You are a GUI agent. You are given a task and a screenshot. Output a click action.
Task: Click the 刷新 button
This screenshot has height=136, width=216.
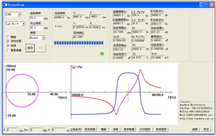point(104,130)
